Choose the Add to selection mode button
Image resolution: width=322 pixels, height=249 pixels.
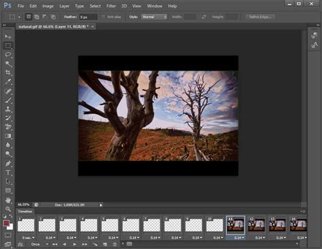(37, 17)
